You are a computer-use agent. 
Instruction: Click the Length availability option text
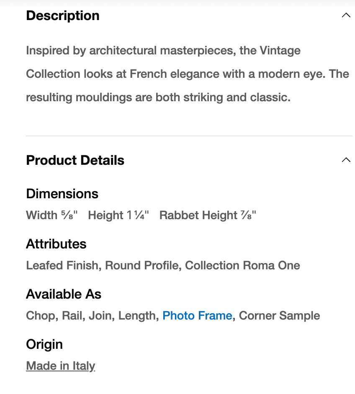[x=137, y=315]
